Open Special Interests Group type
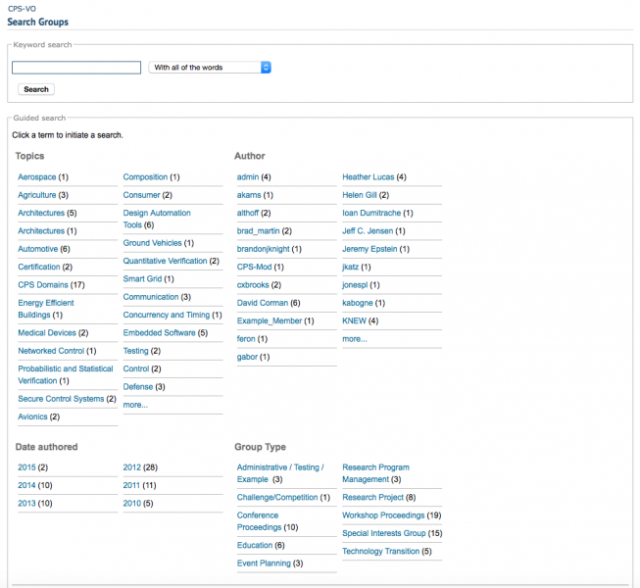Viewport: 640px width, 588px height. pos(383,533)
